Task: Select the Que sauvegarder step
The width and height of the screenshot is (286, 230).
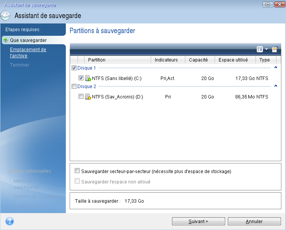Action: click(x=28, y=40)
